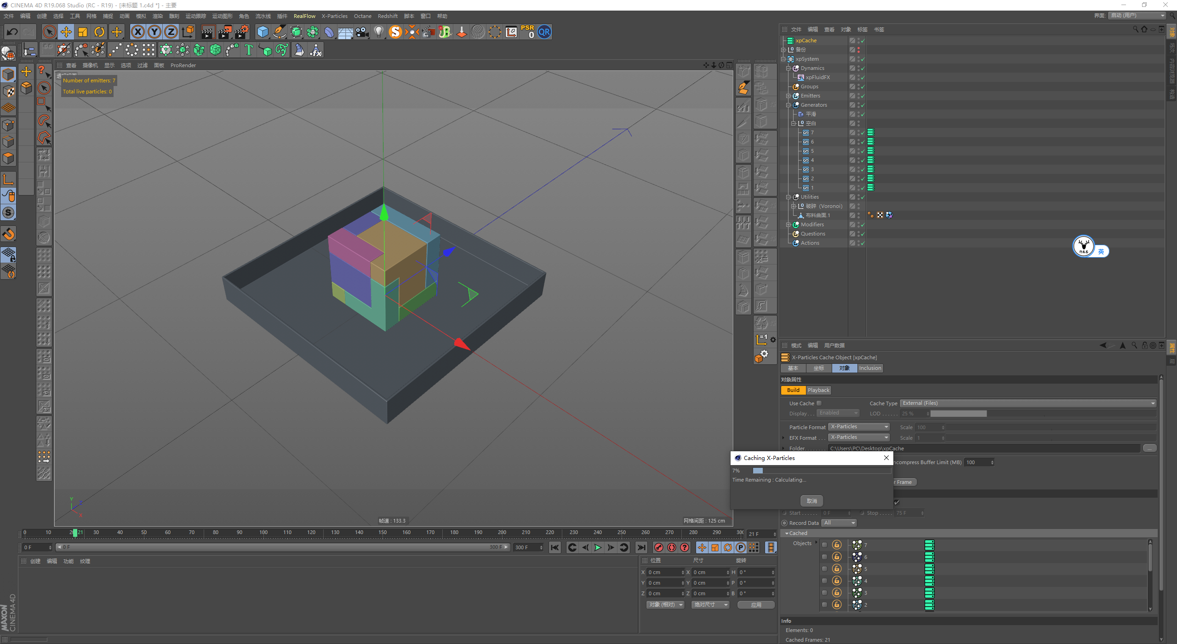Viewport: 1177px width, 644px height.
Task: Add a Light object
Action: point(379,32)
